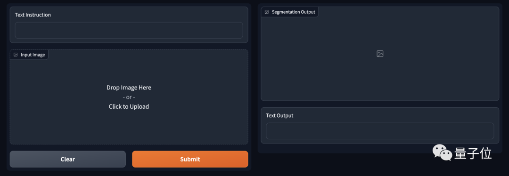Click inside the Text Output field
509x176 pixels.
pos(380,131)
